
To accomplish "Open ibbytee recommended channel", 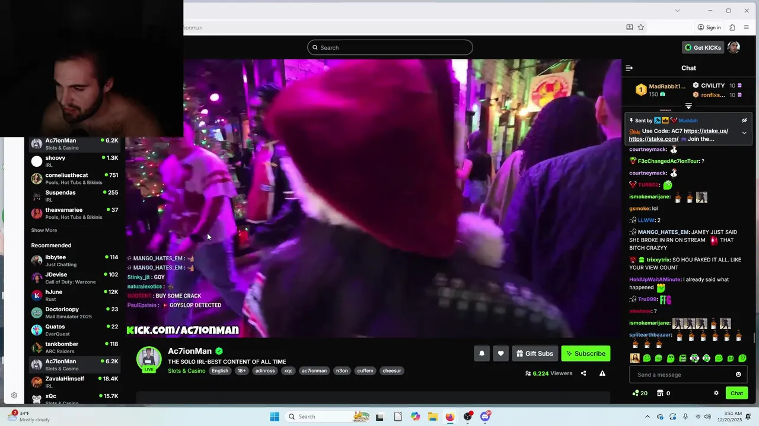I will coord(75,261).
